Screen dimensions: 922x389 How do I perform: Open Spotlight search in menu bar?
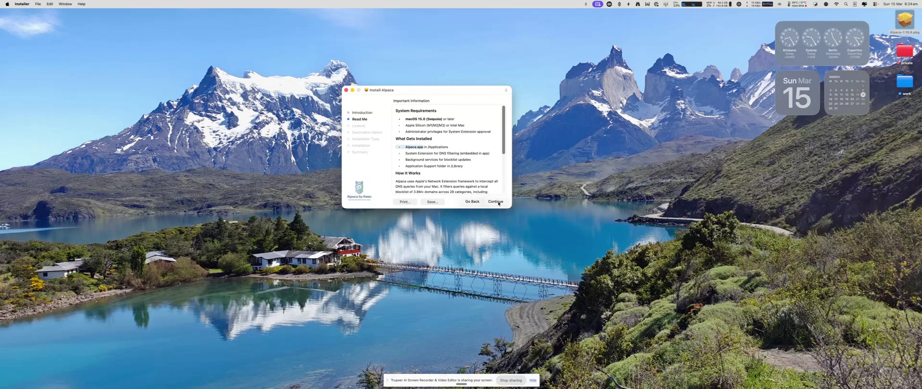(846, 4)
